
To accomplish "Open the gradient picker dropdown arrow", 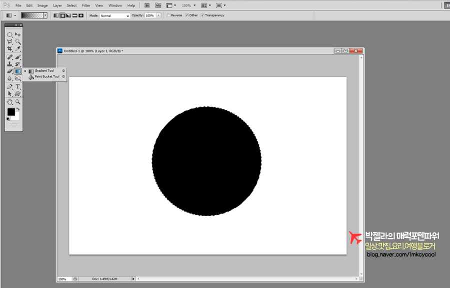I will click(45, 15).
